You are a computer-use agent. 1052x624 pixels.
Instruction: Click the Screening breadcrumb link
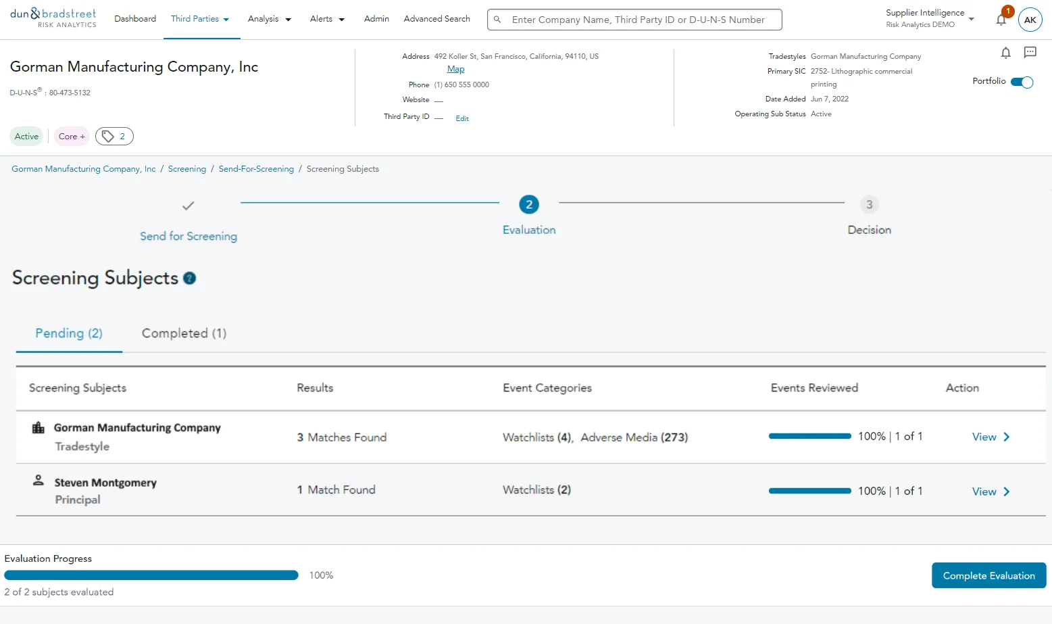pos(187,169)
